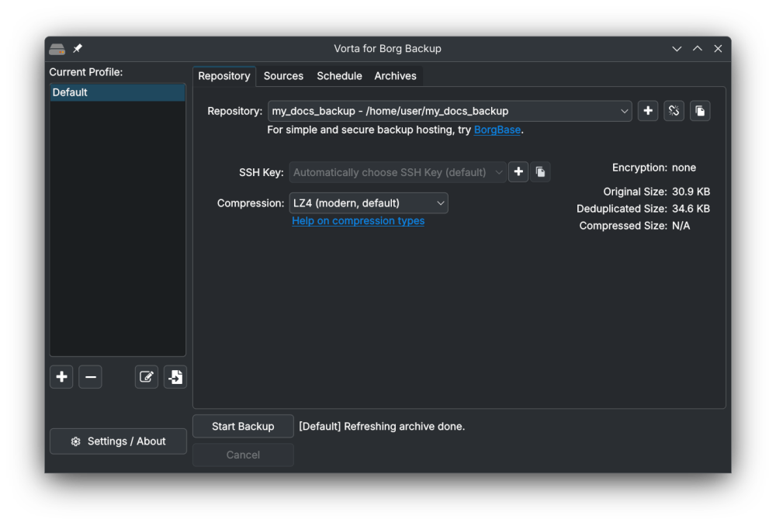Copy the SSH public key to clipboard
The height and width of the screenshot is (526, 776).
(x=540, y=171)
